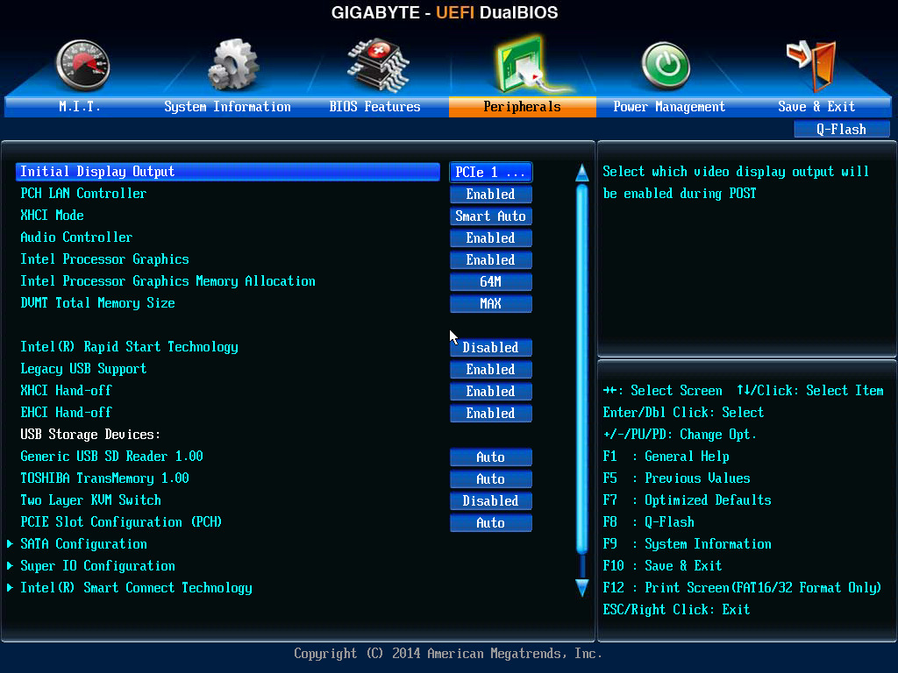This screenshot has width=898, height=673.
Task: Toggle Intel Rapid Start Technology Disabled value
Action: pos(490,348)
